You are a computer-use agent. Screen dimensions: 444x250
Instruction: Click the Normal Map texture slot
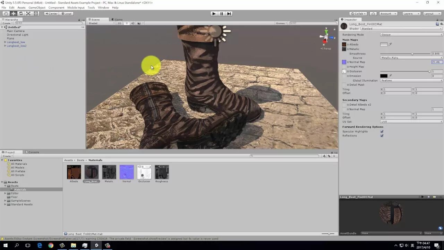[x=344, y=62]
